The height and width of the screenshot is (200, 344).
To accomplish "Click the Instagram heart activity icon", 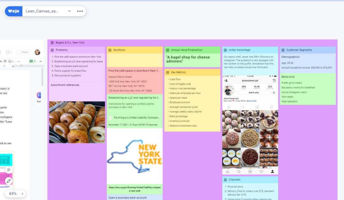I will pyautogui.click(x=262, y=172).
